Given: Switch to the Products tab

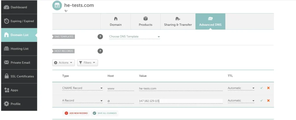Looking at the screenshot, I should 146,22.
